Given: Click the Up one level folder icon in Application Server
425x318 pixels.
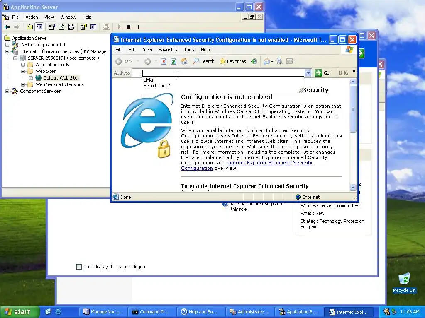Looking at the screenshot, I should (29, 27).
